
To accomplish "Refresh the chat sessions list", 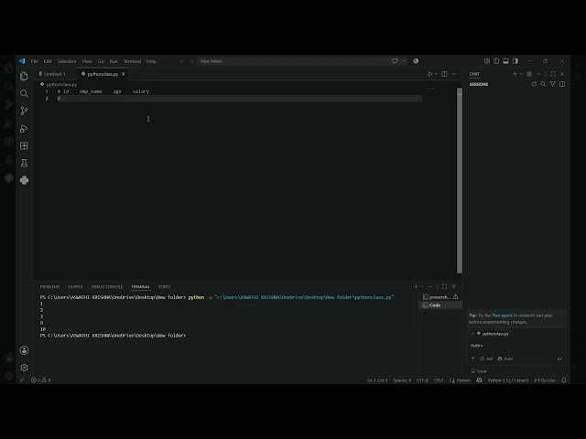I will coord(534,84).
